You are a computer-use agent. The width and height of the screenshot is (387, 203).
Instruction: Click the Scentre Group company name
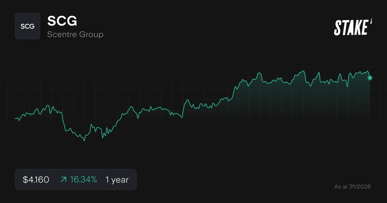75,34
